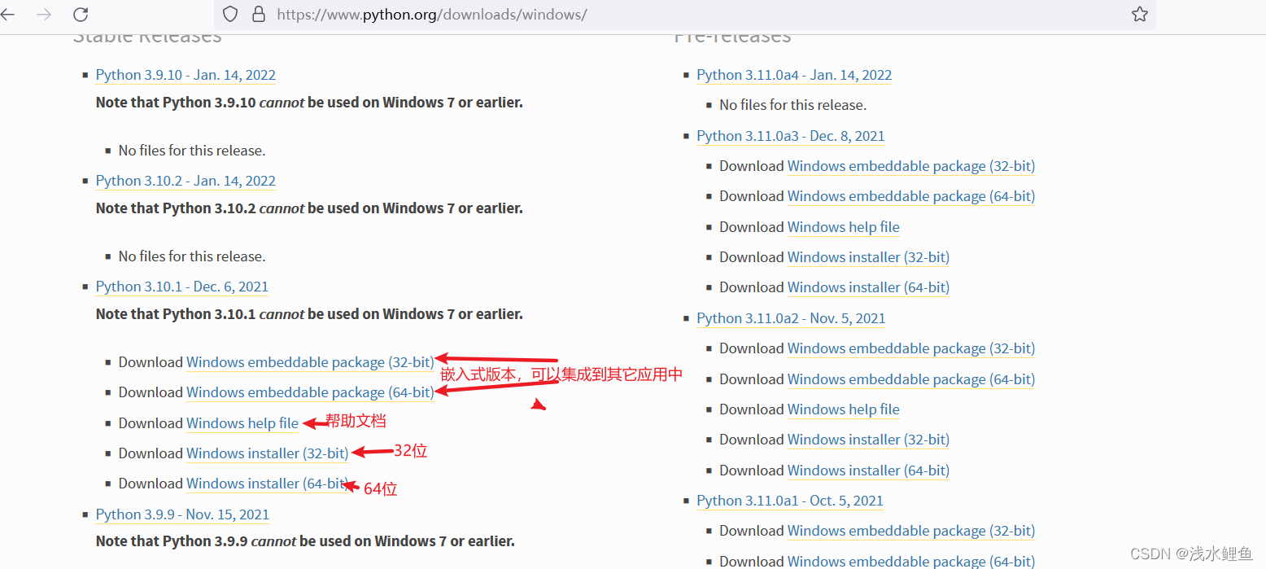Click 'No files for this release' under 3.9.10
Image resolution: width=1266 pixels, height=569 pixels.
coord(192,151)
